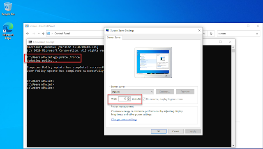Confirm Screen Saver Settings with OK

click(x=159, y=131)
